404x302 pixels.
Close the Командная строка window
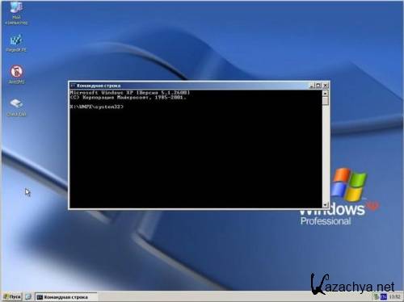pyautogui.click(x=326, y=86)
